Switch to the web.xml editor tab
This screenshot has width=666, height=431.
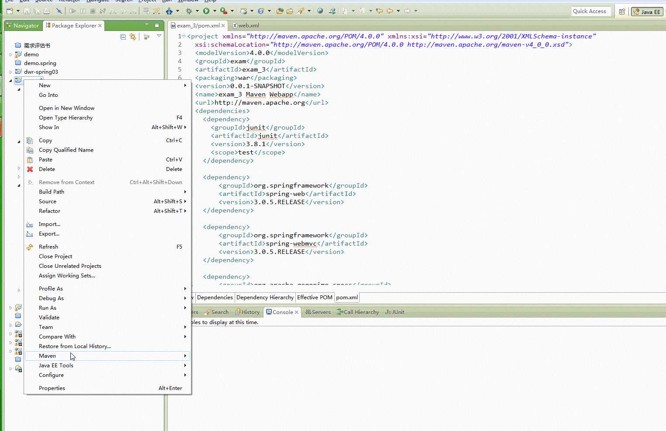point(246,26)
